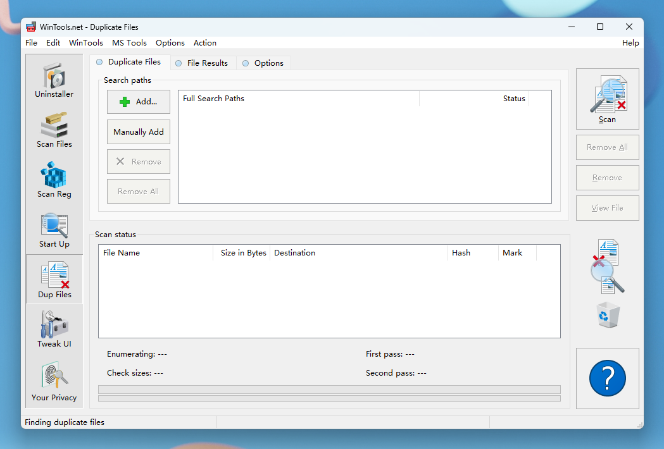This screenshot has height=449, width=664.
Task: Open the Options menu in menu bar
Action: tap(170, 43)
